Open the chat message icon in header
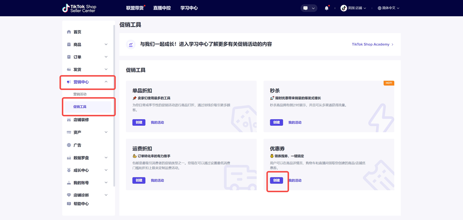The image size is (463, 220). (x=306, y=8)
